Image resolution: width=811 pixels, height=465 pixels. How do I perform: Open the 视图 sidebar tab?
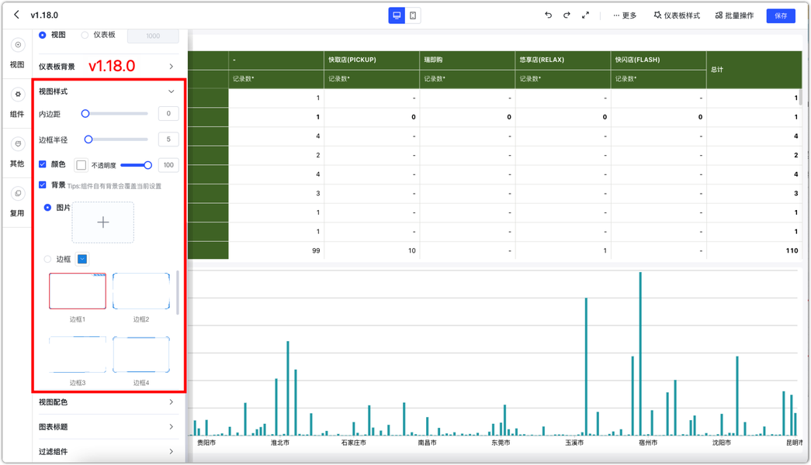(17, 53)
